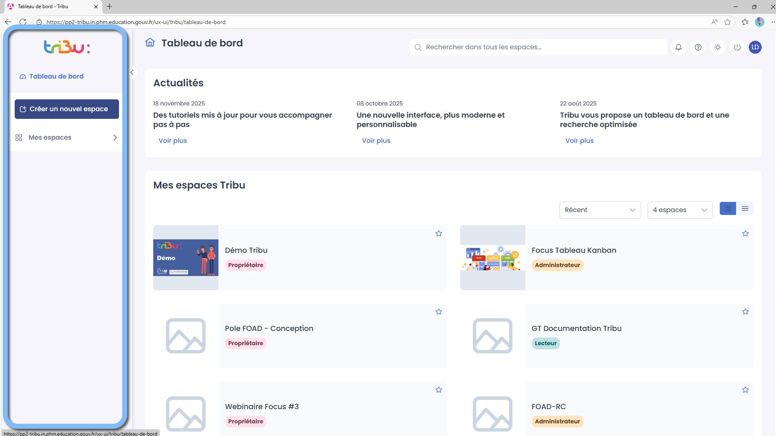
Task: Favorite the Focus Tableau Kanban space
Action: pos(745,233)
